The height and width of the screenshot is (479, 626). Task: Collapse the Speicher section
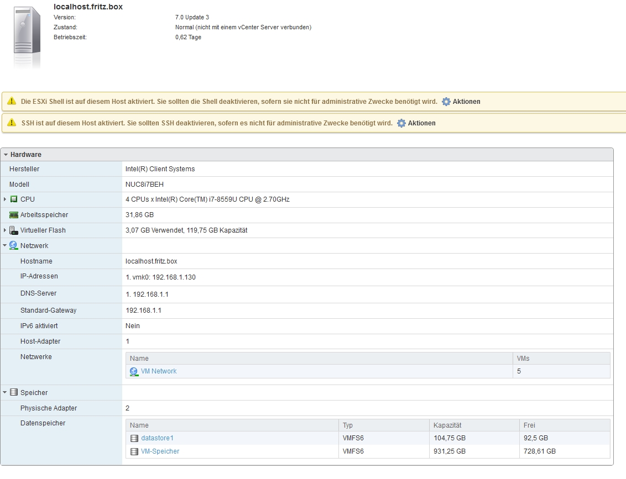coord(5,393)
